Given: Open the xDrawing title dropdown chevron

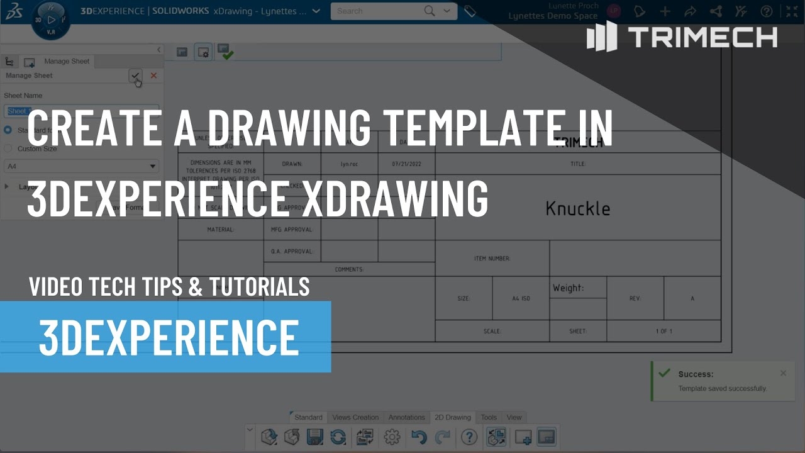Looking at the screenshot, I should 316,11.
